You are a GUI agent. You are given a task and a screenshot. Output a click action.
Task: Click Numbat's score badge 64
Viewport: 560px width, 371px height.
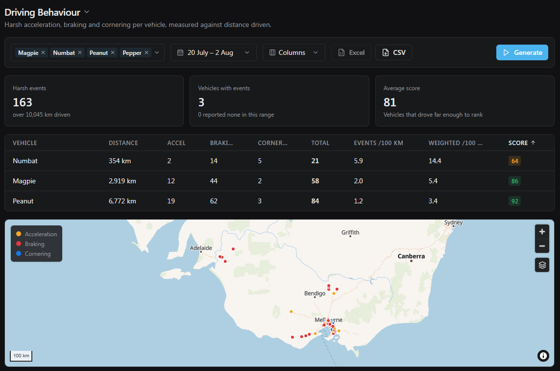pyautogui.click(x=514, y=161)
